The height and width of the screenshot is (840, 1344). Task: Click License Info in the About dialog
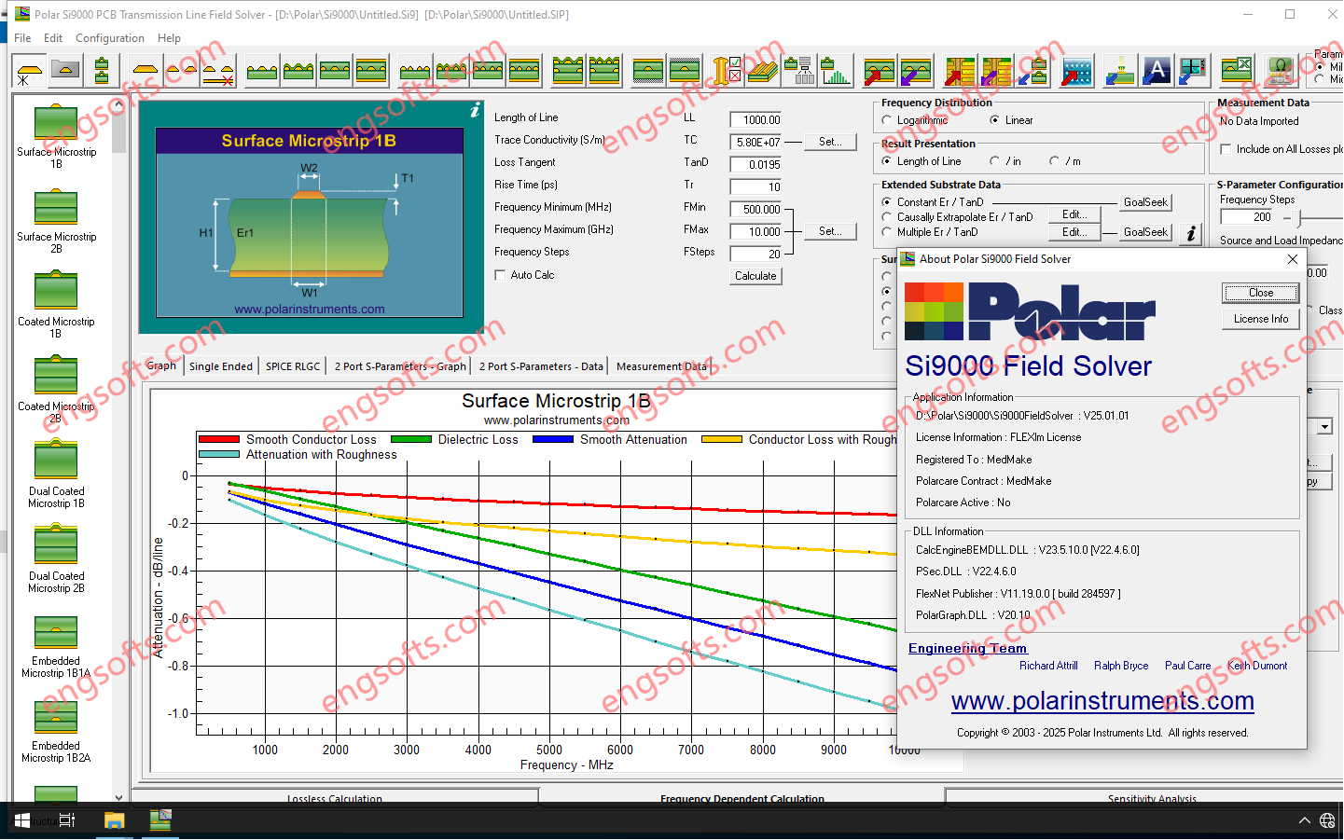tap(1260, 318)
